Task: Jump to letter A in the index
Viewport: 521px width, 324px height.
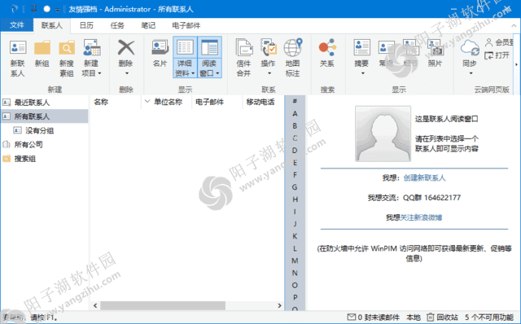Action: (295, 114)
